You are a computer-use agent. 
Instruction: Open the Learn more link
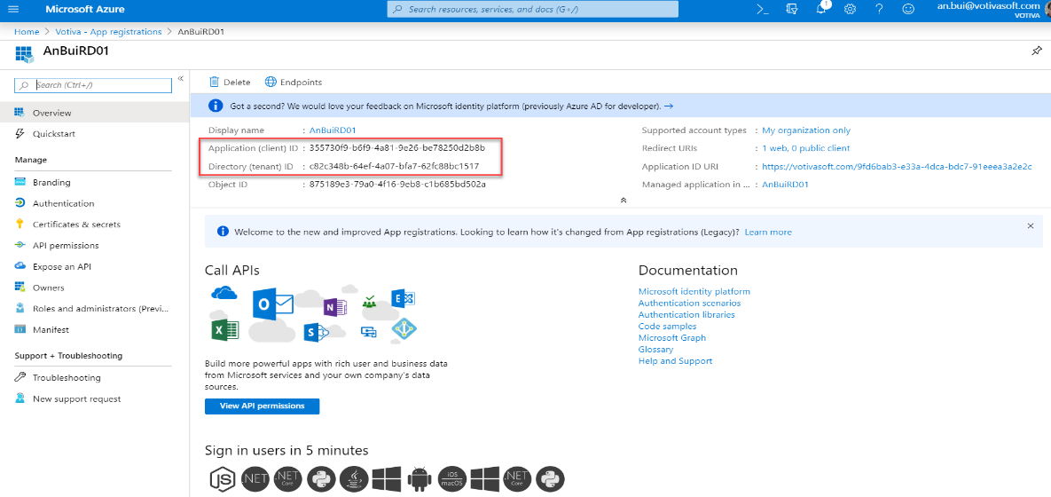point(768,232)
